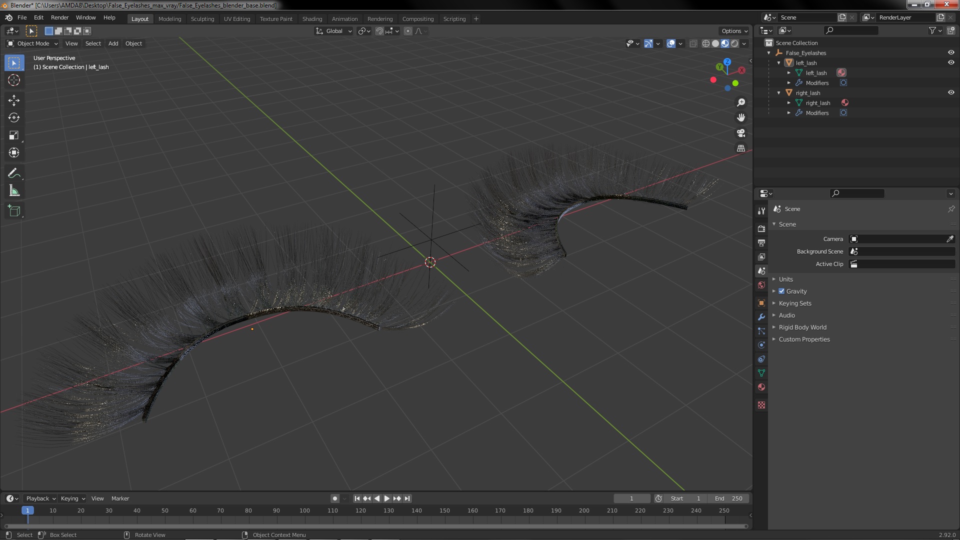Image resolution: width=960 pixels, height=540 pixels.
Task: Activate the Transform tool
Action: coord(14,153)
